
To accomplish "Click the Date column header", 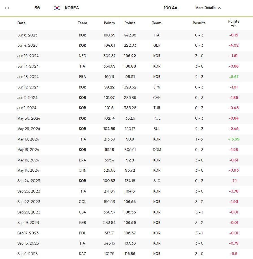I will [x=21, y=23].
